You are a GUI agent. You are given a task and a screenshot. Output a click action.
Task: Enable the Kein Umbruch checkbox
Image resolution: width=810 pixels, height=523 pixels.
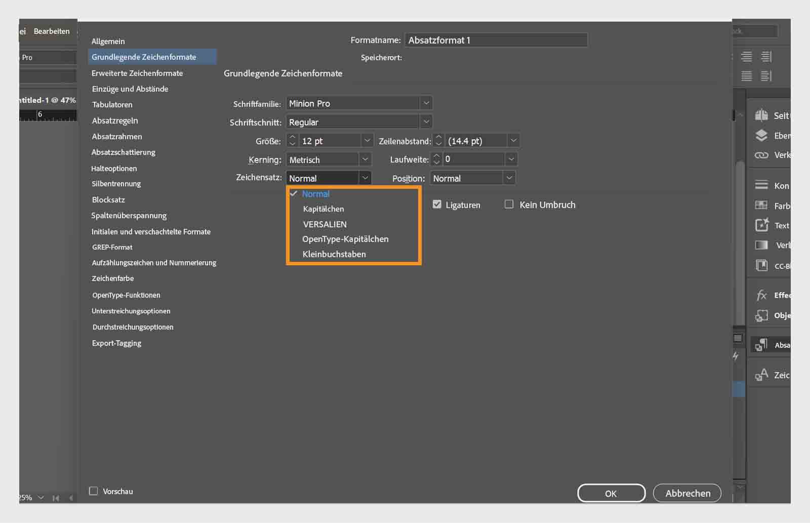click(509, 205)
